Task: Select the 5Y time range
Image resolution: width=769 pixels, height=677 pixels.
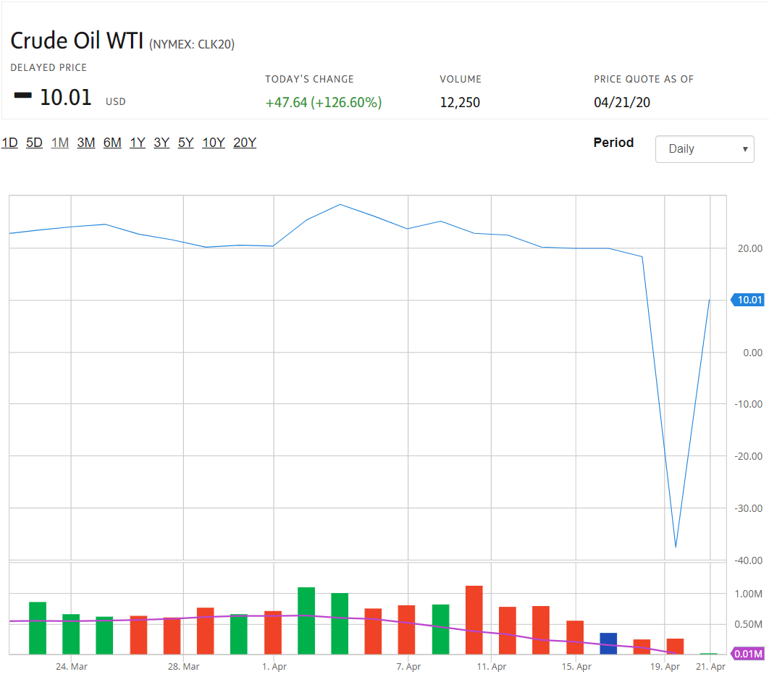Action: pyautogui.click(x=186, y=143)
